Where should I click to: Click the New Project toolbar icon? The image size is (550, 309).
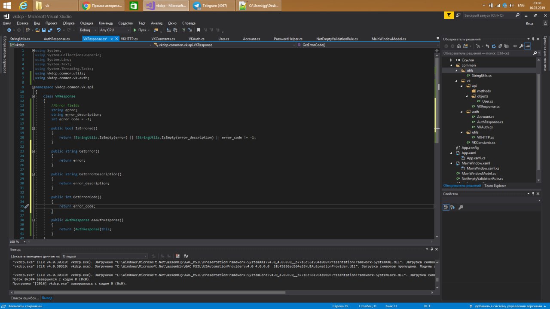pyautogui.click(x=27, y=30)
